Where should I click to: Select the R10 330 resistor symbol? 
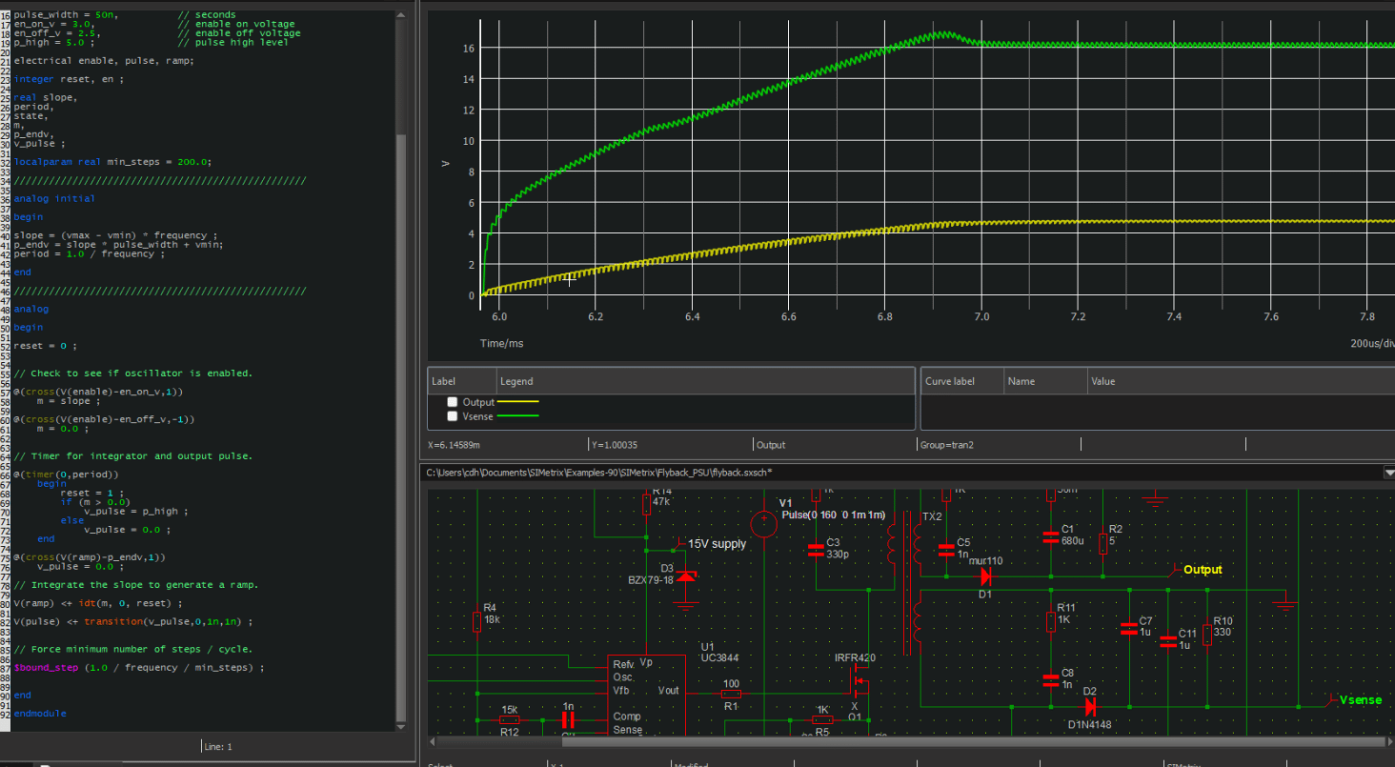[1207, 635]
